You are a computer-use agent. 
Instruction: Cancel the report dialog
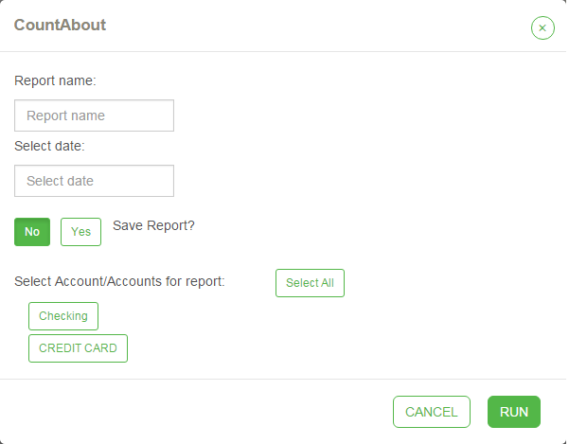431,412
